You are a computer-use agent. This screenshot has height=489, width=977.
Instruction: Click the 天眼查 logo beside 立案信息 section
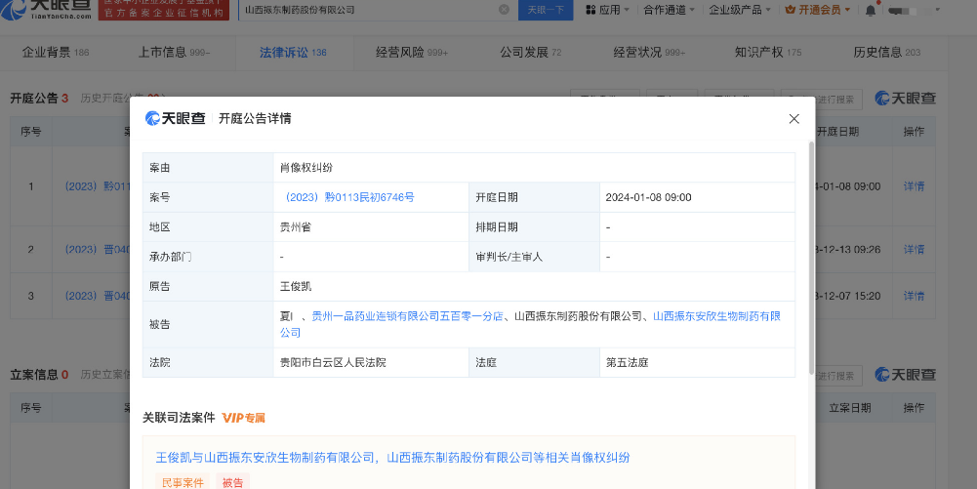coord(906,375)
